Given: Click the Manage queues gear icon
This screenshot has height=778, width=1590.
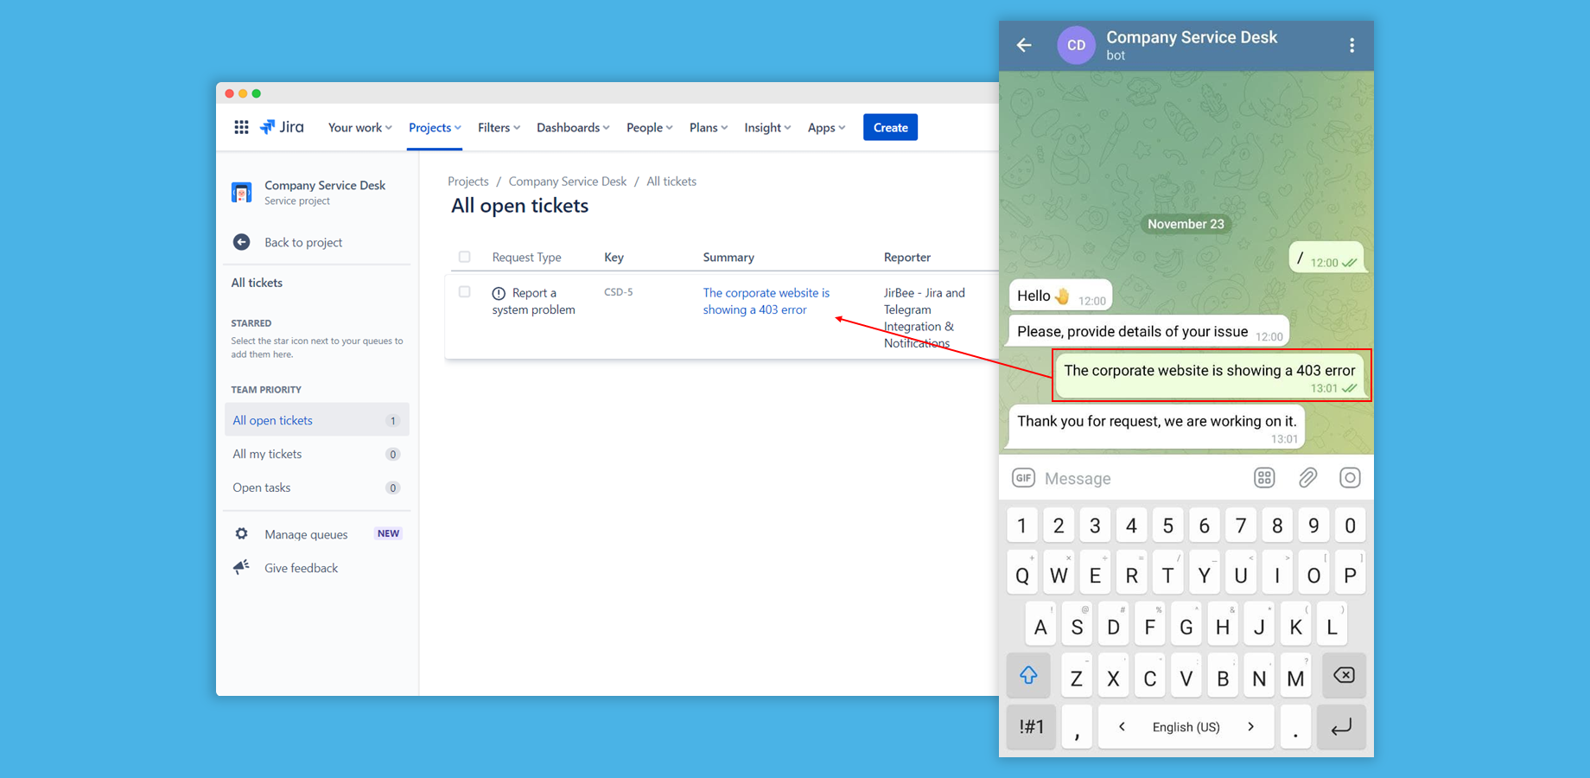Looking at the screenshot, I should tap(242, 534).
